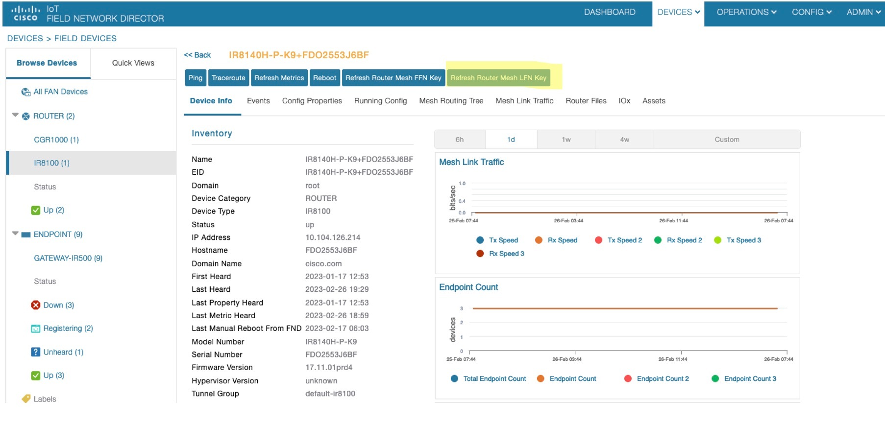The width and height of the screenshot is (885, 423).
Task: Select the 1w time range
Action: tap(566, 140)
